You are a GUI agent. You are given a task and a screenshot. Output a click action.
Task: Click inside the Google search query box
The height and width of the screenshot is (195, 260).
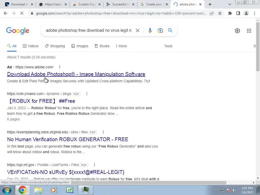[x=89, y=30]
